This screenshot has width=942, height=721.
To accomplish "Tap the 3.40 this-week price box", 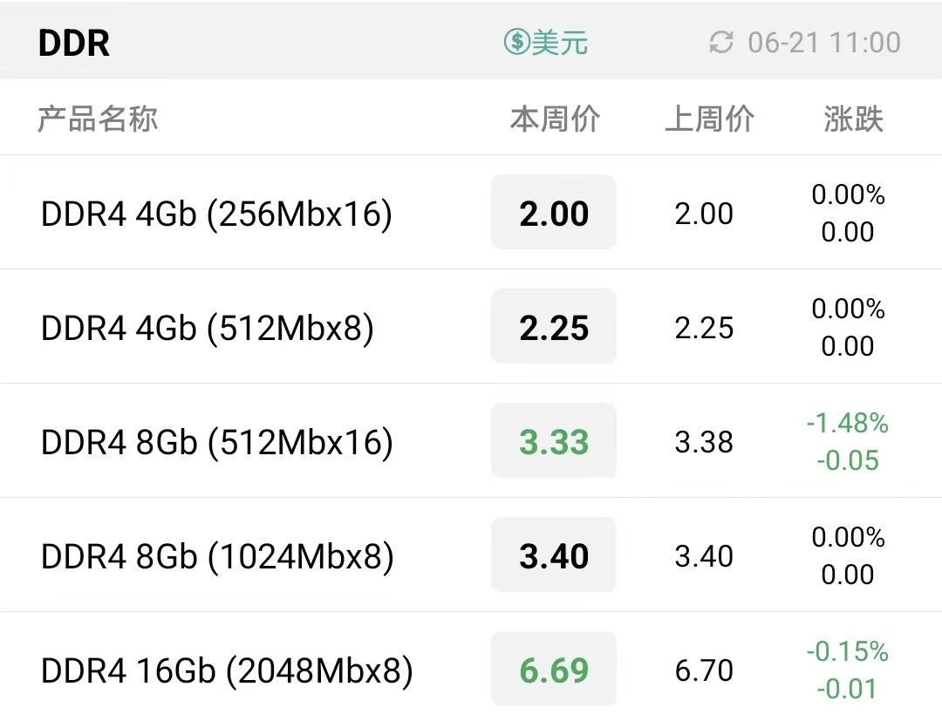I will click(x=554, y=554).
